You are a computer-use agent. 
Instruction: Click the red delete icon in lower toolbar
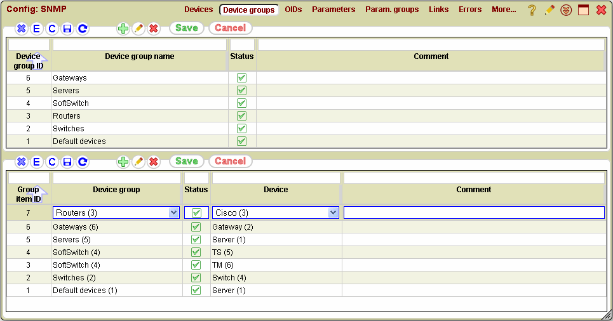click(154, 162)
